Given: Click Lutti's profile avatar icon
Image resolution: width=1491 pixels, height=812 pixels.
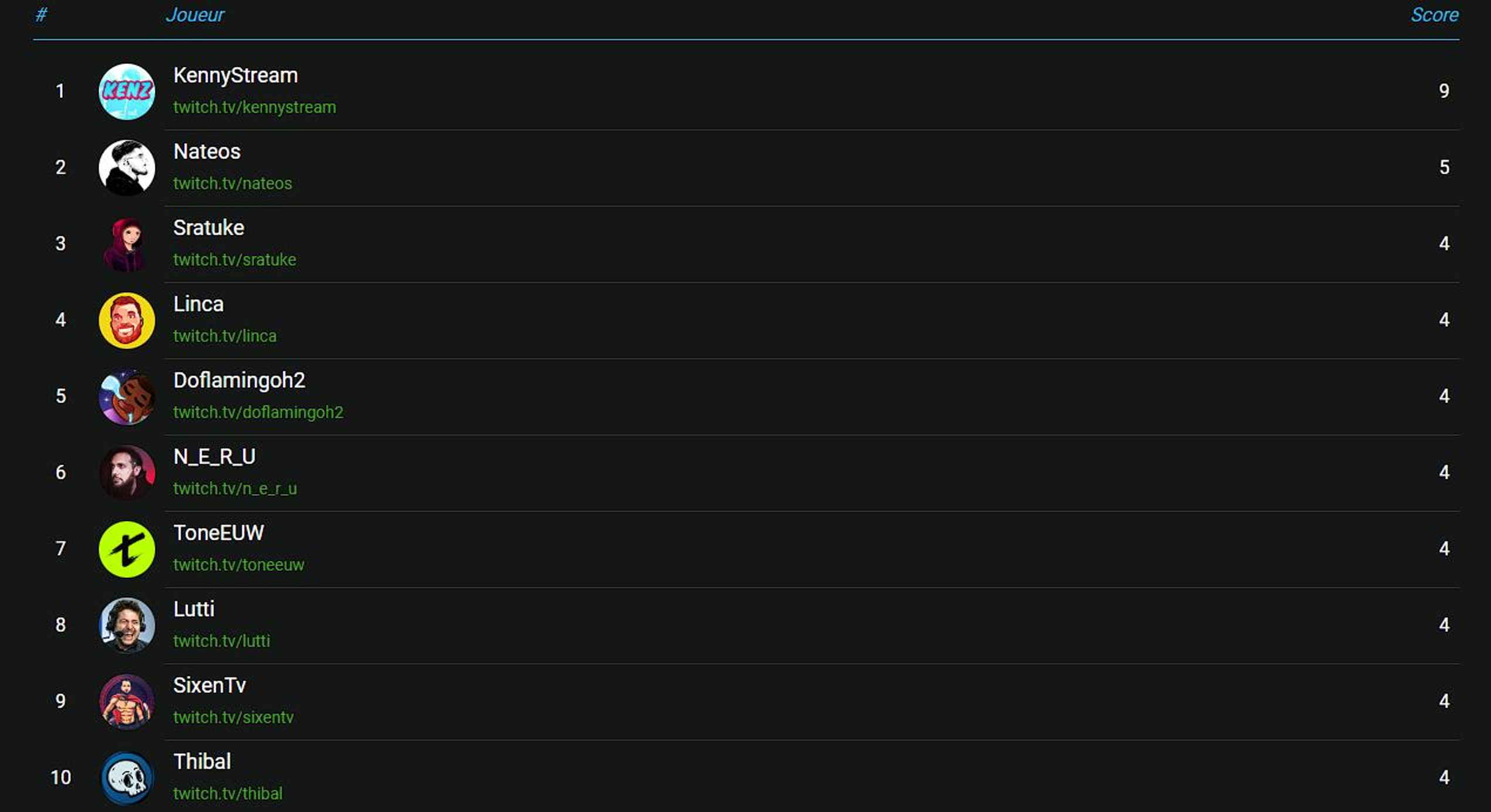Looking at the screenshot, I should coord(126,624).
